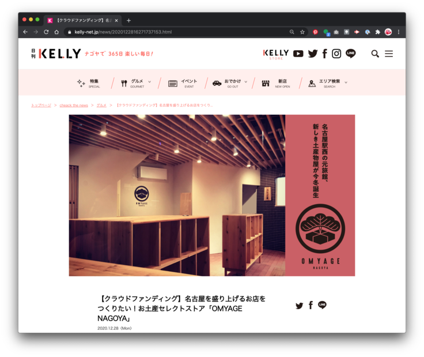Open the LINE icon in header
424x357 pixels.
350,54
